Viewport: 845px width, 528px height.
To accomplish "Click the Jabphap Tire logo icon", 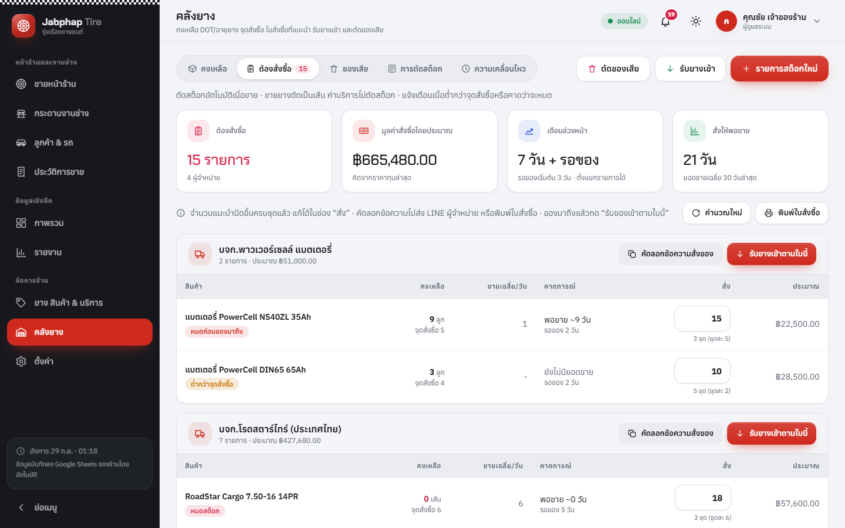I will coord(23,26).
